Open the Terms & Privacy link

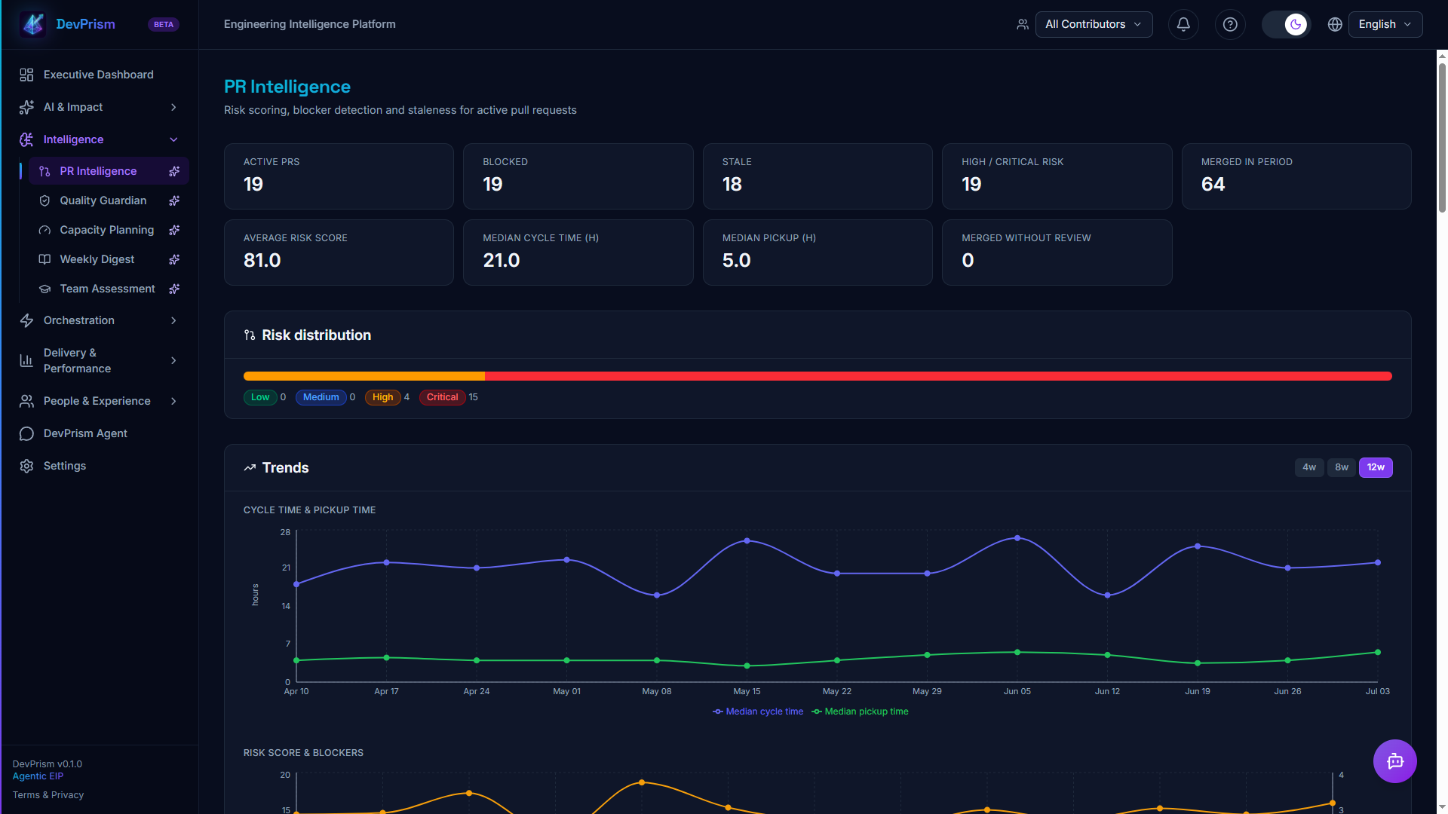[48, 795]
